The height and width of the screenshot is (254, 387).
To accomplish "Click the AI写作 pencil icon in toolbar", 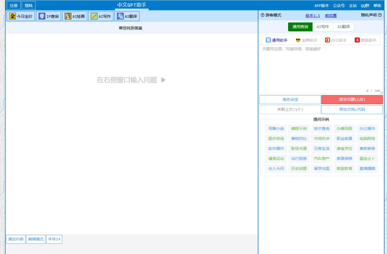I will click(94, 16).
